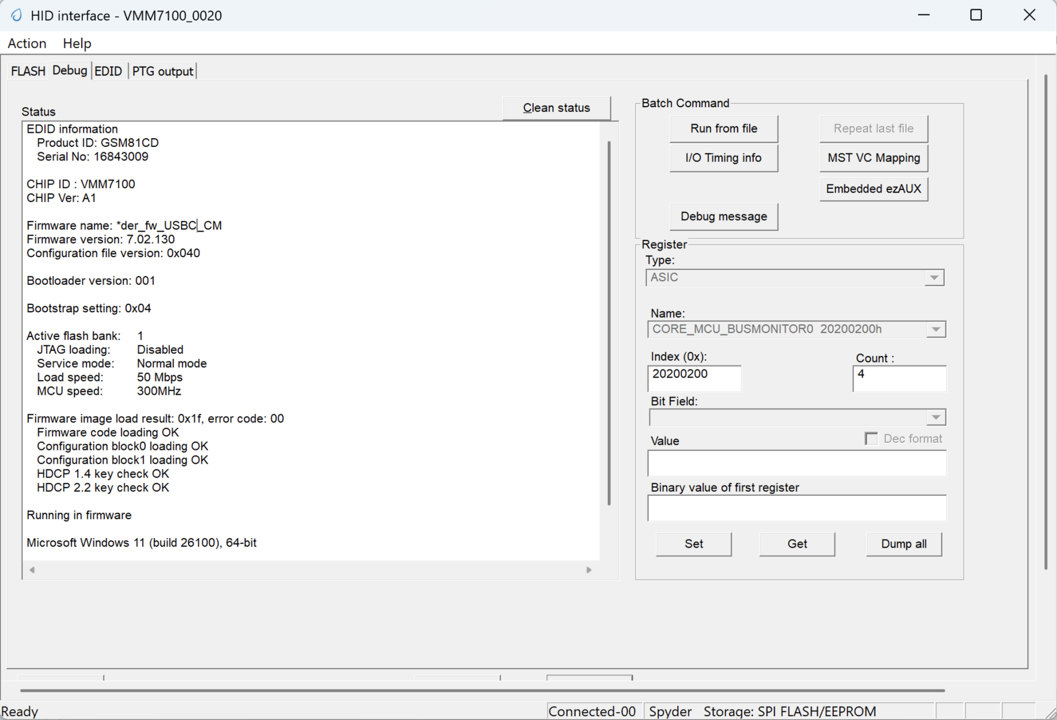This screenshot has width=1057, height=720.
Task: Click the MST VC Mapping button
Action: click(873, 158)
